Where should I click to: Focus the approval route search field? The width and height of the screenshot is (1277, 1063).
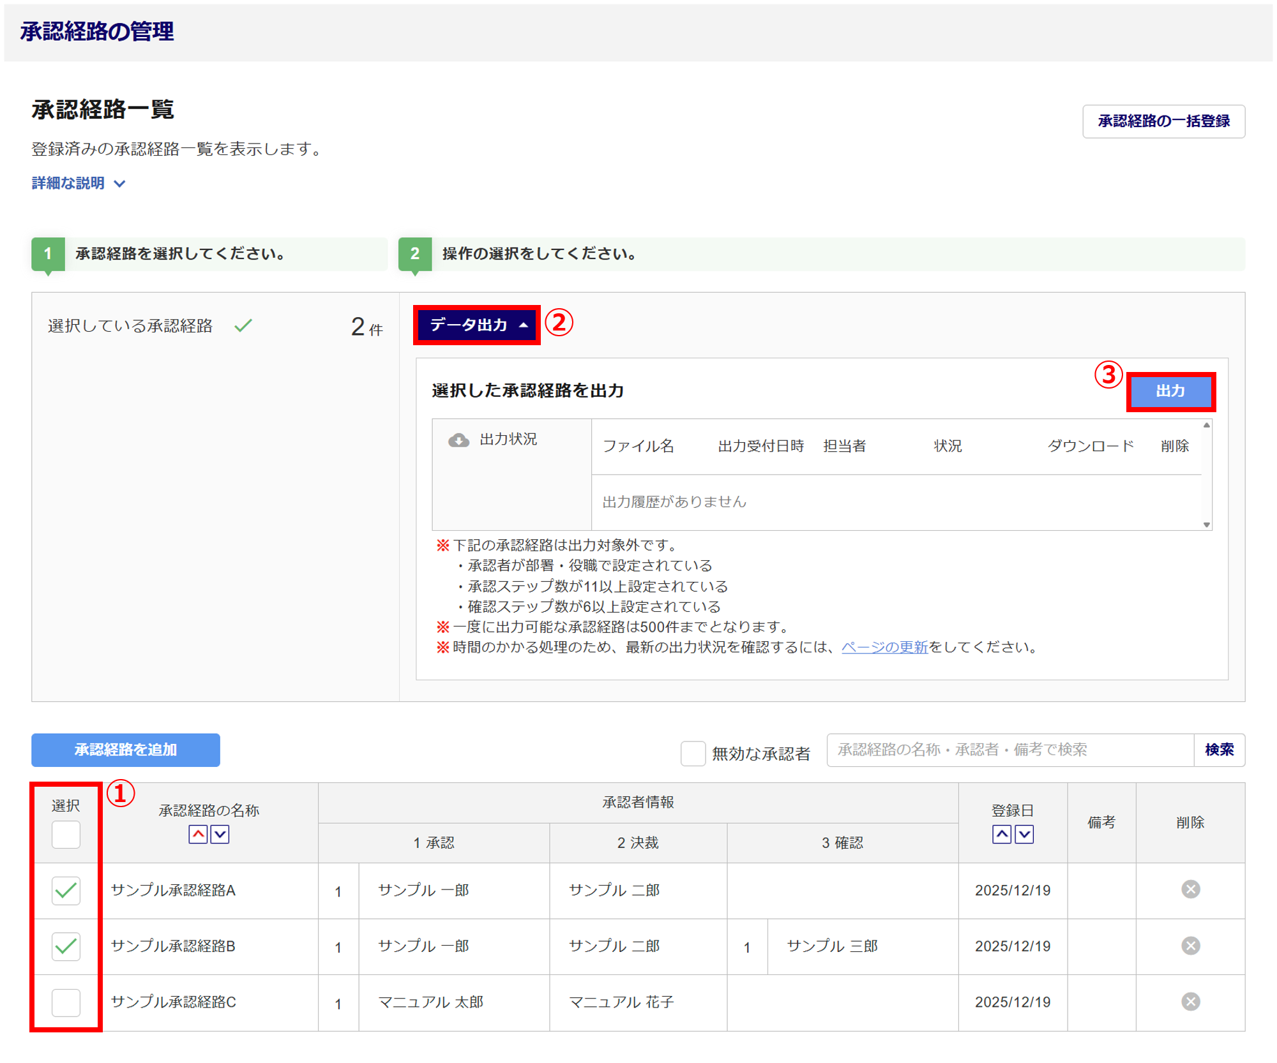click(1009, 750)
